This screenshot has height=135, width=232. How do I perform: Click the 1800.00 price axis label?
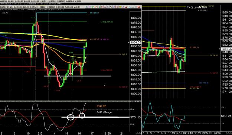pyautogui.click(x=136, y=94)
